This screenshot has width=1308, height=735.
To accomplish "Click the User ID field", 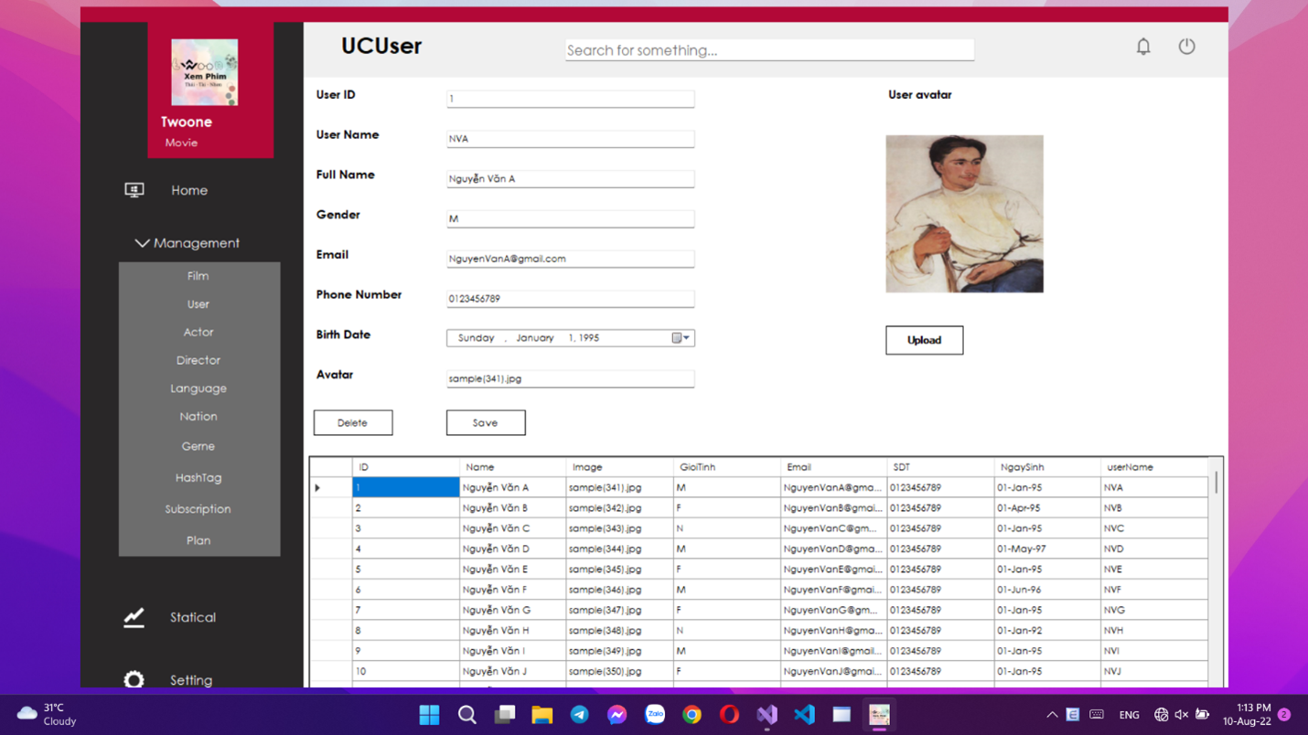I will click(571, 99).
